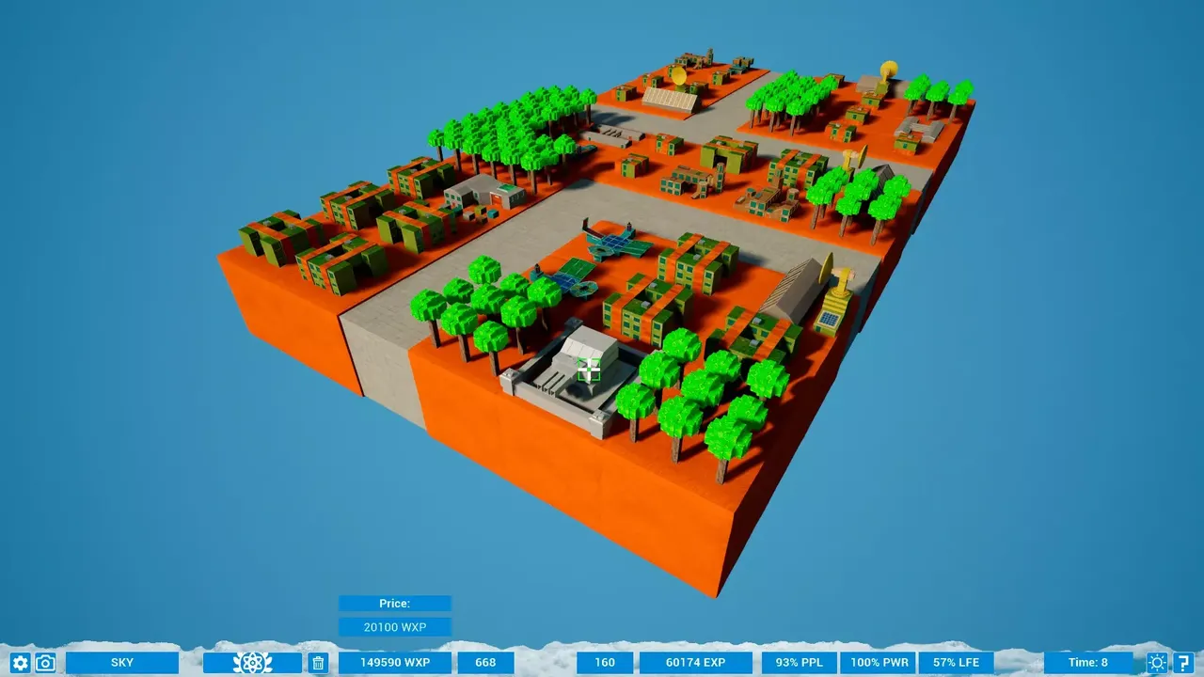Click the 149590 WXP balance
Screen dimensions: 1204x677
point(395,663)
